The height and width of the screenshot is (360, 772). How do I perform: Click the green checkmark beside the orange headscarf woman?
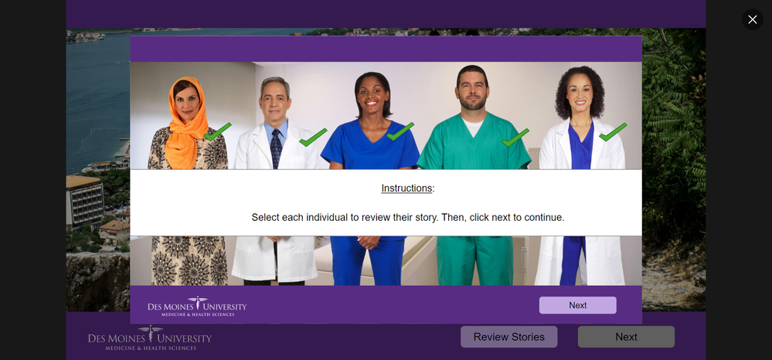[217, 132]
